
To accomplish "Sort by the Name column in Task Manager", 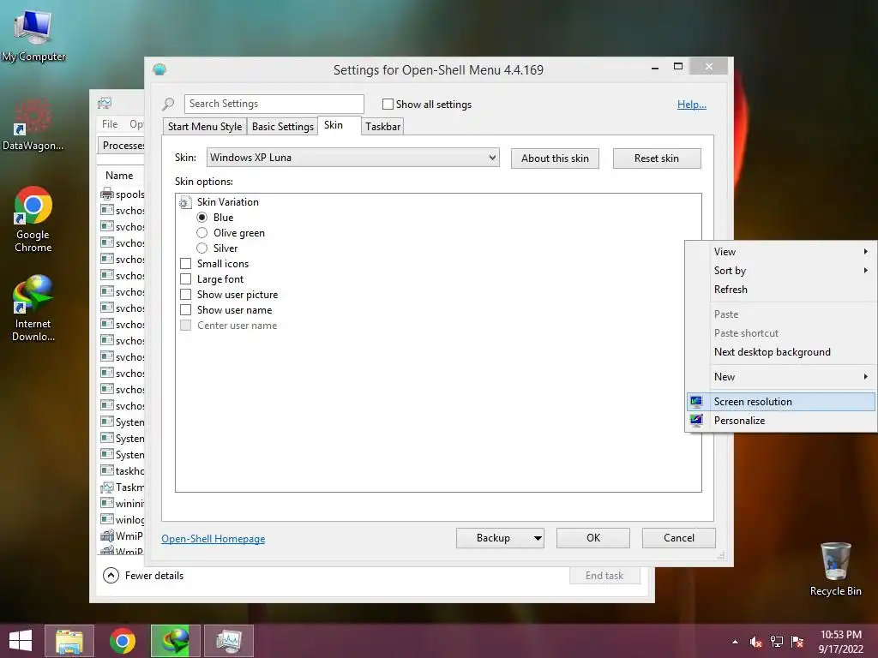I will 119,175.
